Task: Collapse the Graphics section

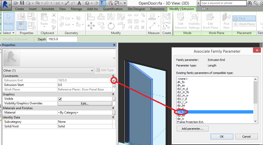Action: (x=113, y=94)
